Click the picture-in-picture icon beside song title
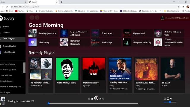The image size is (190, 107). pyautogui.click(x=33, y=101)
